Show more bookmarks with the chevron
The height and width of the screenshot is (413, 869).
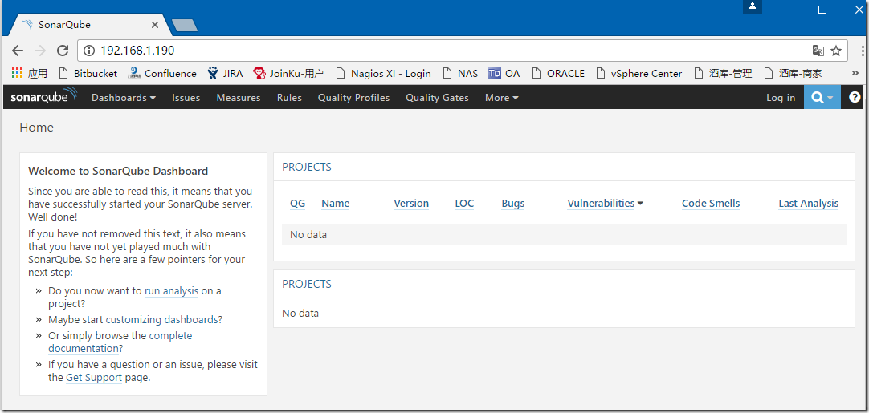tap(855, 73)
